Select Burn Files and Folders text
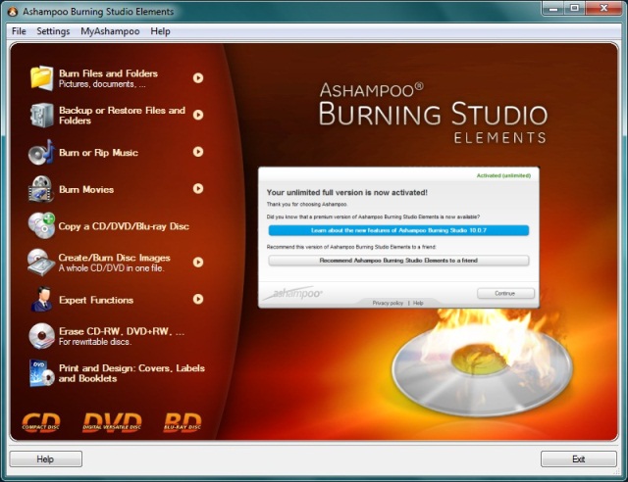Screen dimensions: 628x482 [109, 73]
